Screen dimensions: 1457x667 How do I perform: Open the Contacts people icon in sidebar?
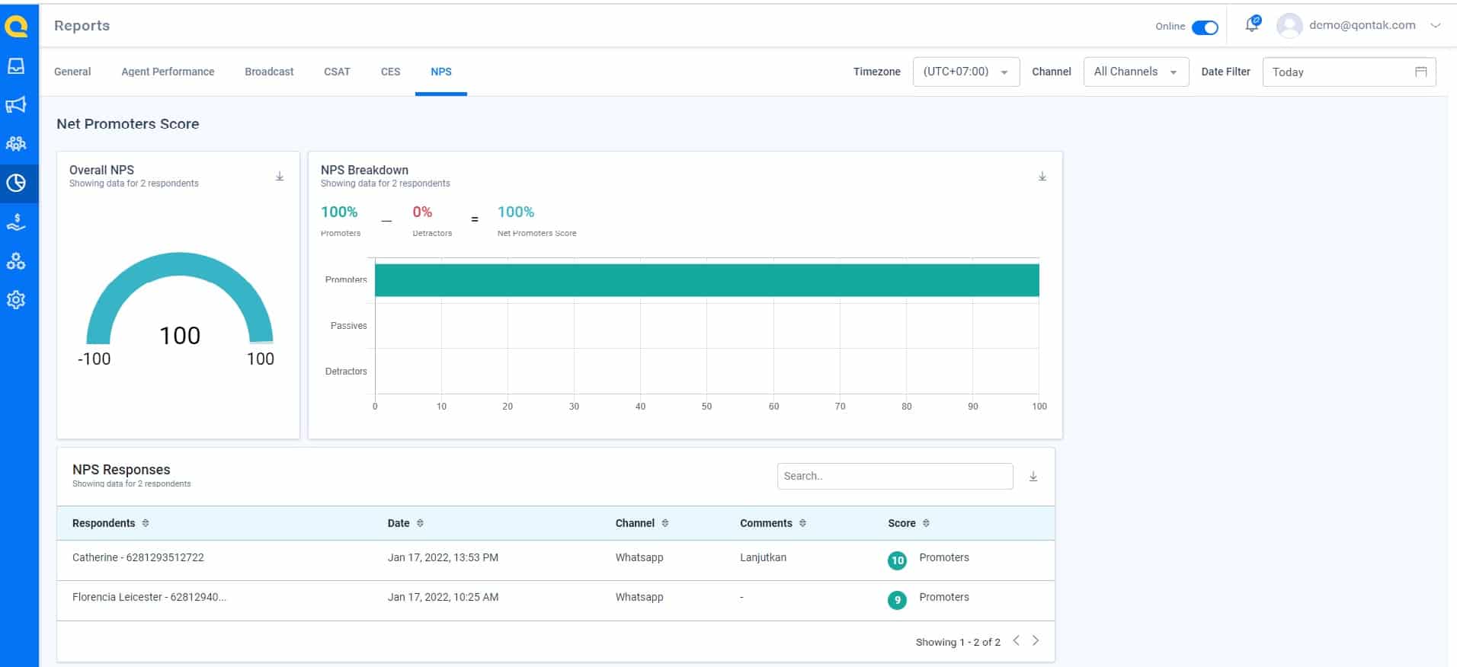coord(16,143)
